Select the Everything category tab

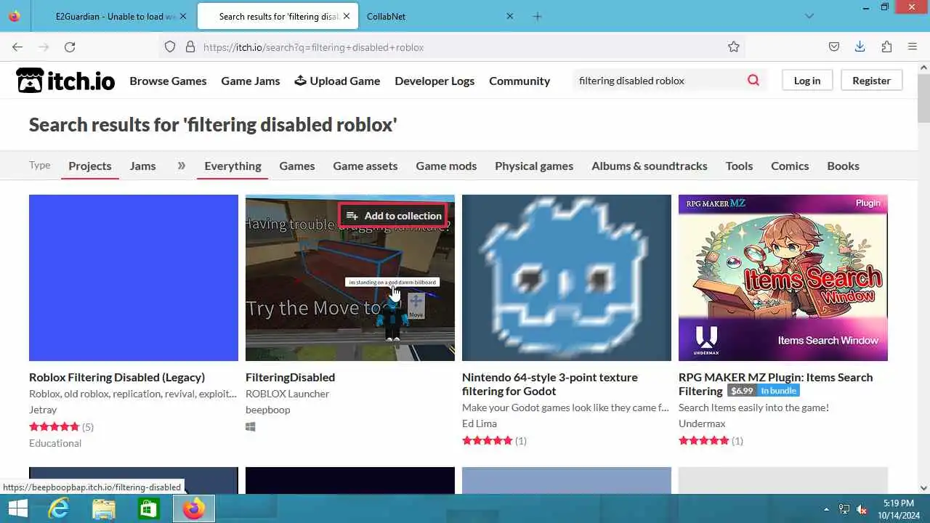(x=232, y=166)
